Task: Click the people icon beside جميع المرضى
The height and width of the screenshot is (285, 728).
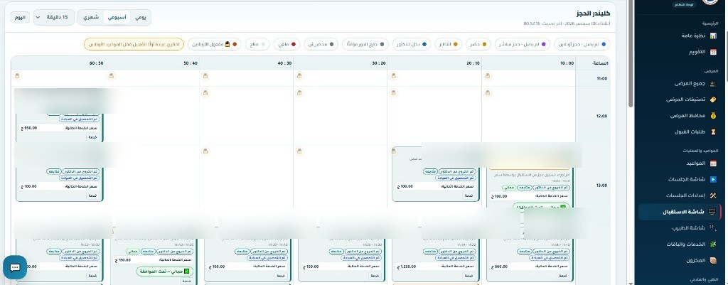Action: (713, 84)
